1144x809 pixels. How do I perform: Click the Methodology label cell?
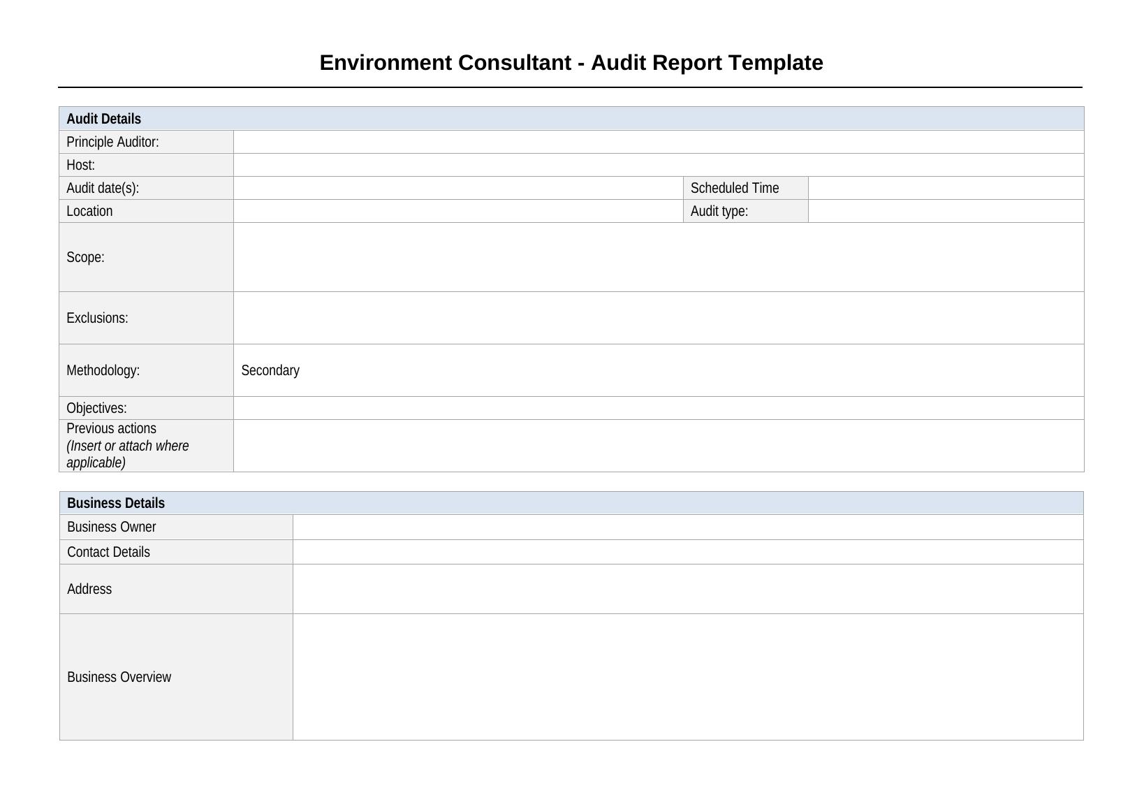(103, 370)
